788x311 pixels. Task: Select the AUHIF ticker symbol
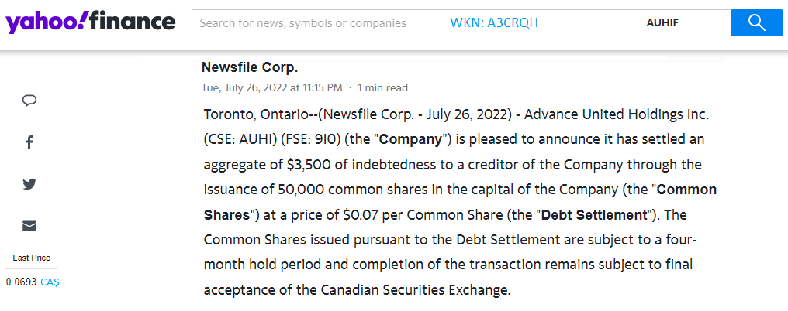click(662, 23)
